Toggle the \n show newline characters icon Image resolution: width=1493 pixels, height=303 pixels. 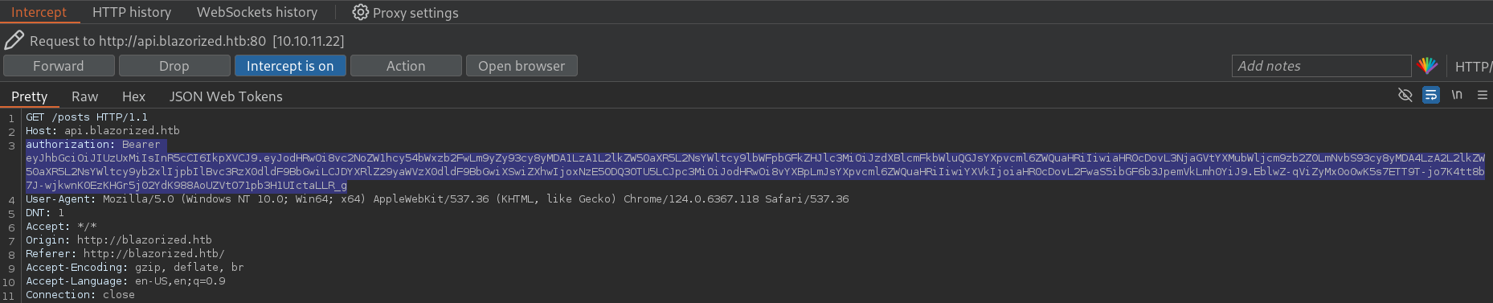pos(1457,95)
